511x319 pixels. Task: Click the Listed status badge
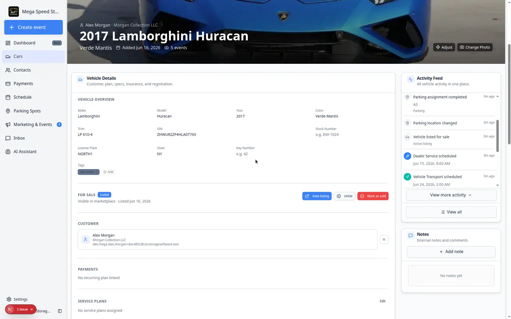click(104, 195)
